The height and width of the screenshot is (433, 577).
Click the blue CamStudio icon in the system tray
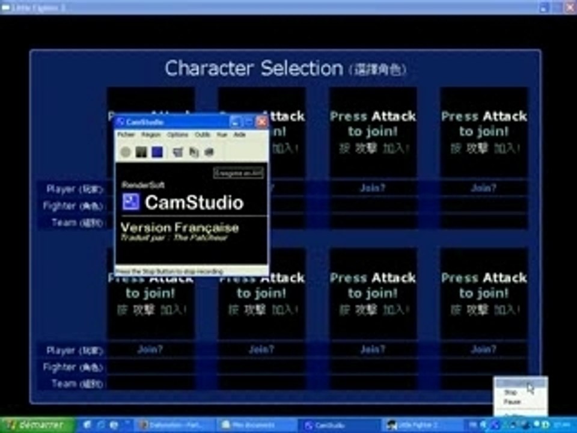point(495,425)
